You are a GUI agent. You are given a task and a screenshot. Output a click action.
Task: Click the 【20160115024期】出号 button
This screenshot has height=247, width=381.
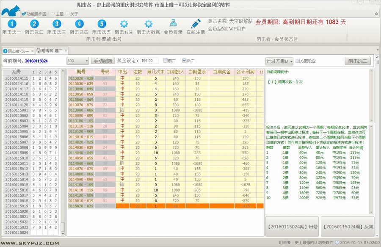point(292,227)
